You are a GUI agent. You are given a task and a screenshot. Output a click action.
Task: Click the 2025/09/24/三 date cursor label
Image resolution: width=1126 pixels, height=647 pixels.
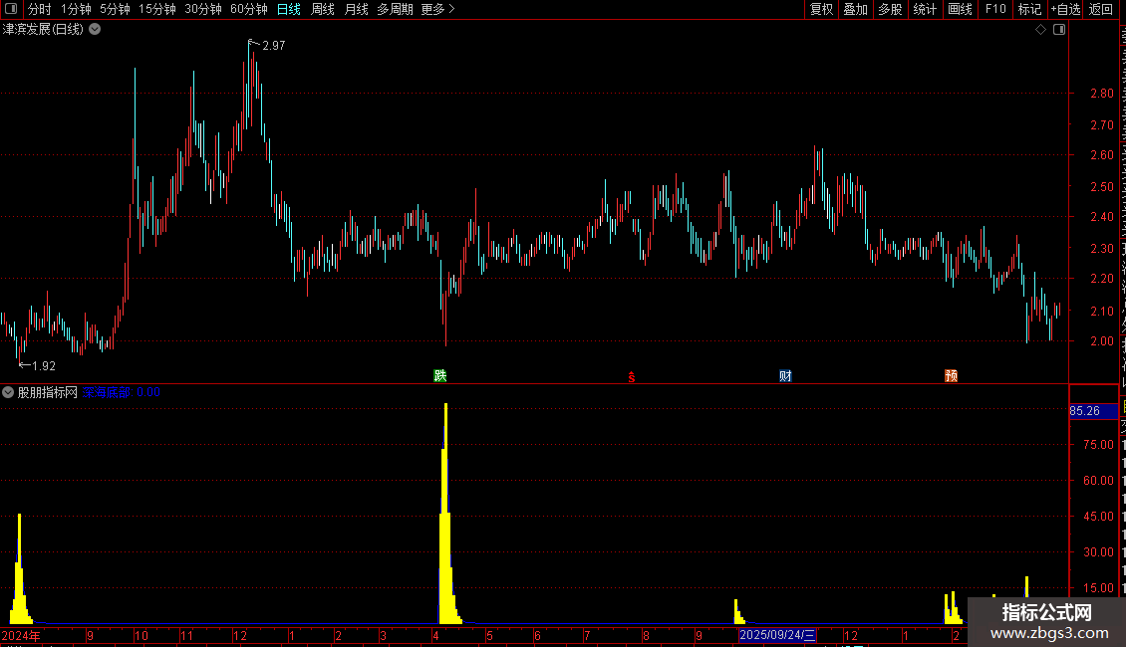pyautogui.click(x=777, y=635)
